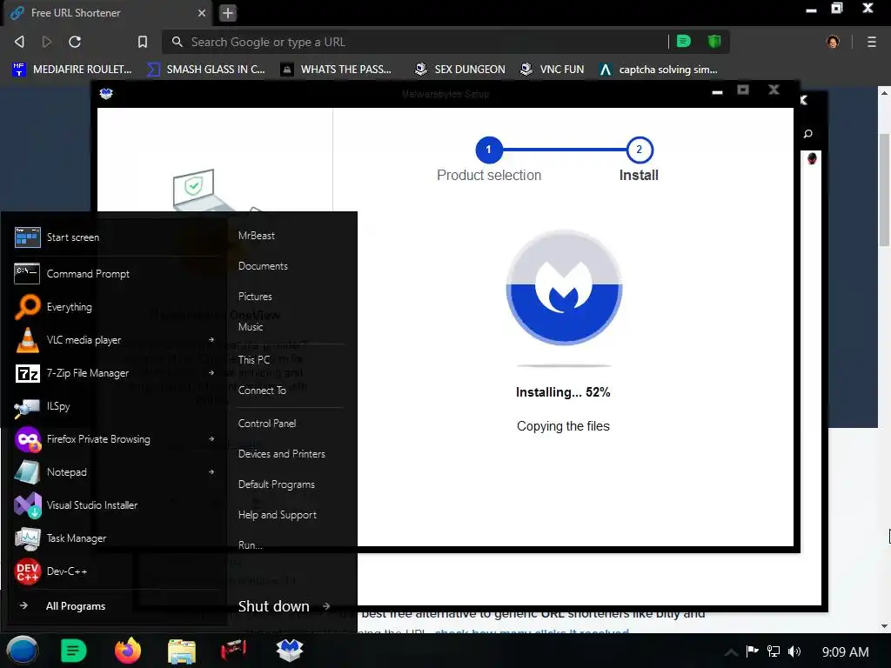The height and width of the screenshot is (668, 891).
Task: Close the Free URL Shortener tab
Action: click(202, 12)
